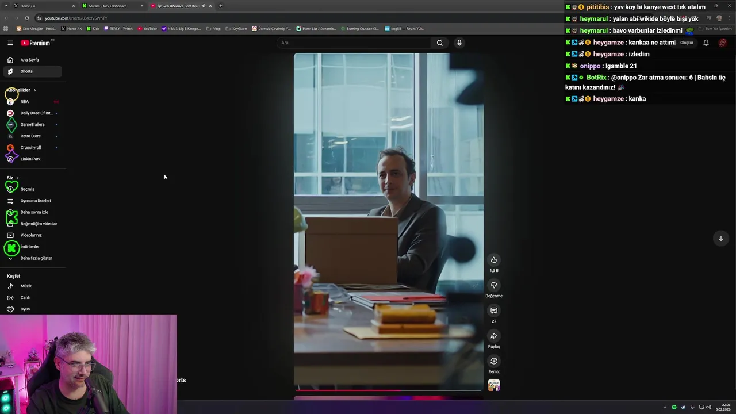Start voice search with the microphone icon
This screenshot has width=736, height=414.
click(x=459, y=43)
